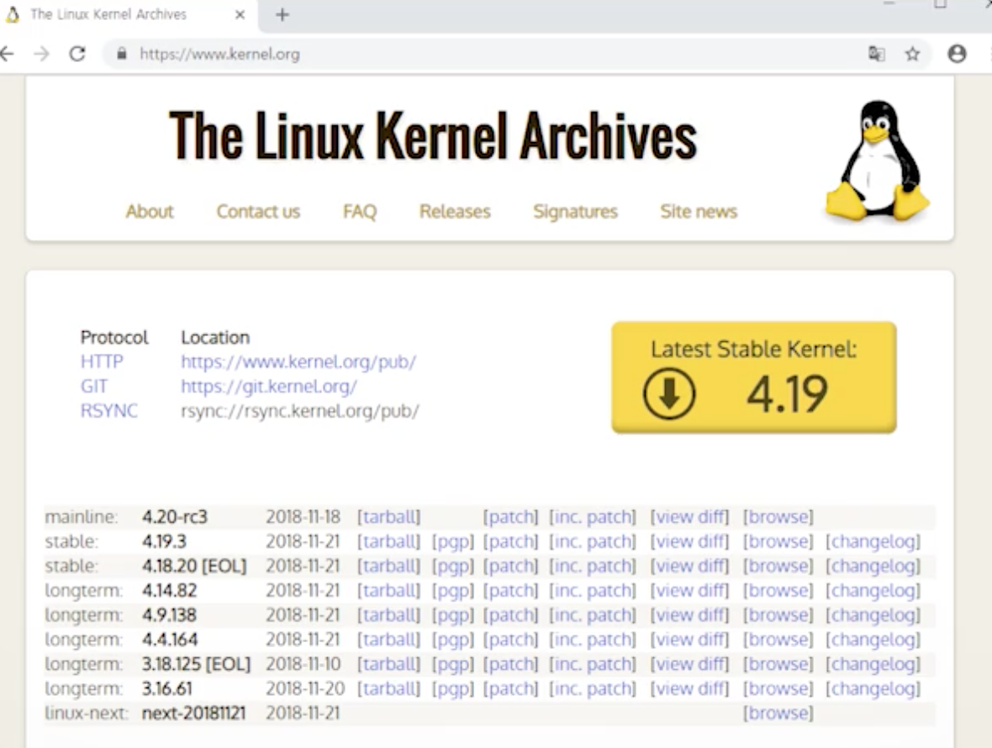Click the Tux penguin logo

[x=878, y=161]
